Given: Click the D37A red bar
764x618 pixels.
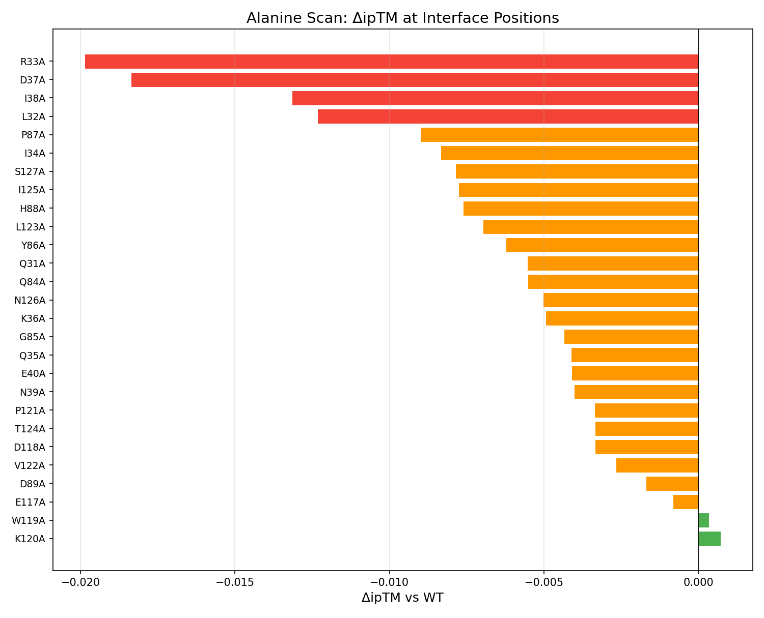Looking at the screenshot, I should [x=415, y=80].
